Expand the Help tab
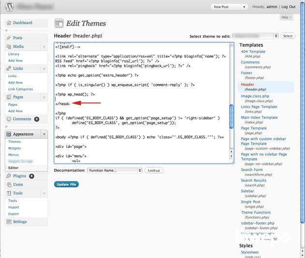The width and height of the screenshot is (305, 258). 286,17
